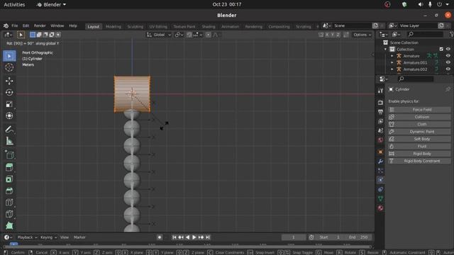
Task: Open the Keying dropdown
Action: [49, 237]
